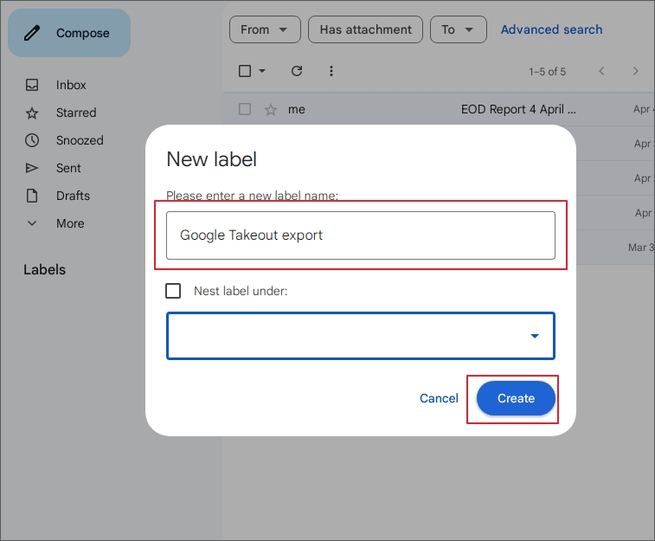
Task: Click the Create button
Action: (516, 398)
